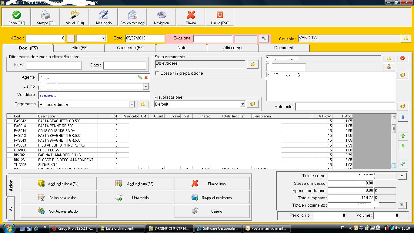
Task: Switch to the Consegna (F7) tab
Action: [130, 48]
